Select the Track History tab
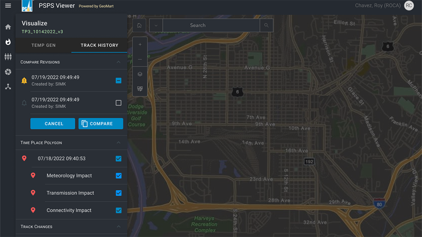This screenshot has width=422, height=237. click(99, 45)
